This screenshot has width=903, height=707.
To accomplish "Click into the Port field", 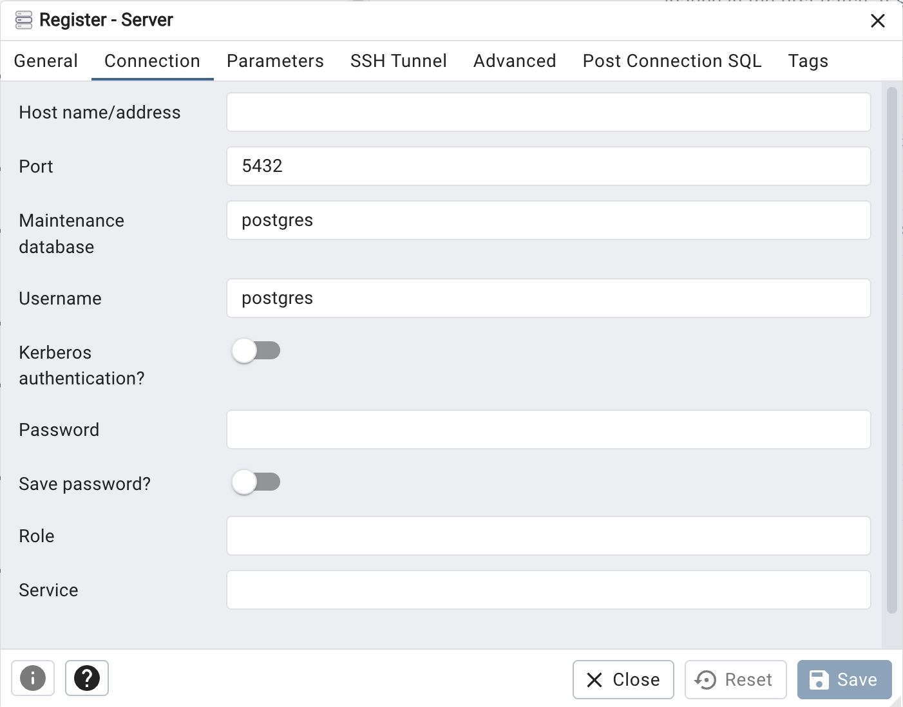I will (548, 166).
